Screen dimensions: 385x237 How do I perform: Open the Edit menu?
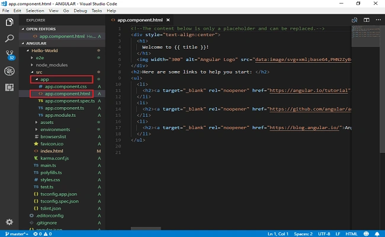tap(17, 11)
